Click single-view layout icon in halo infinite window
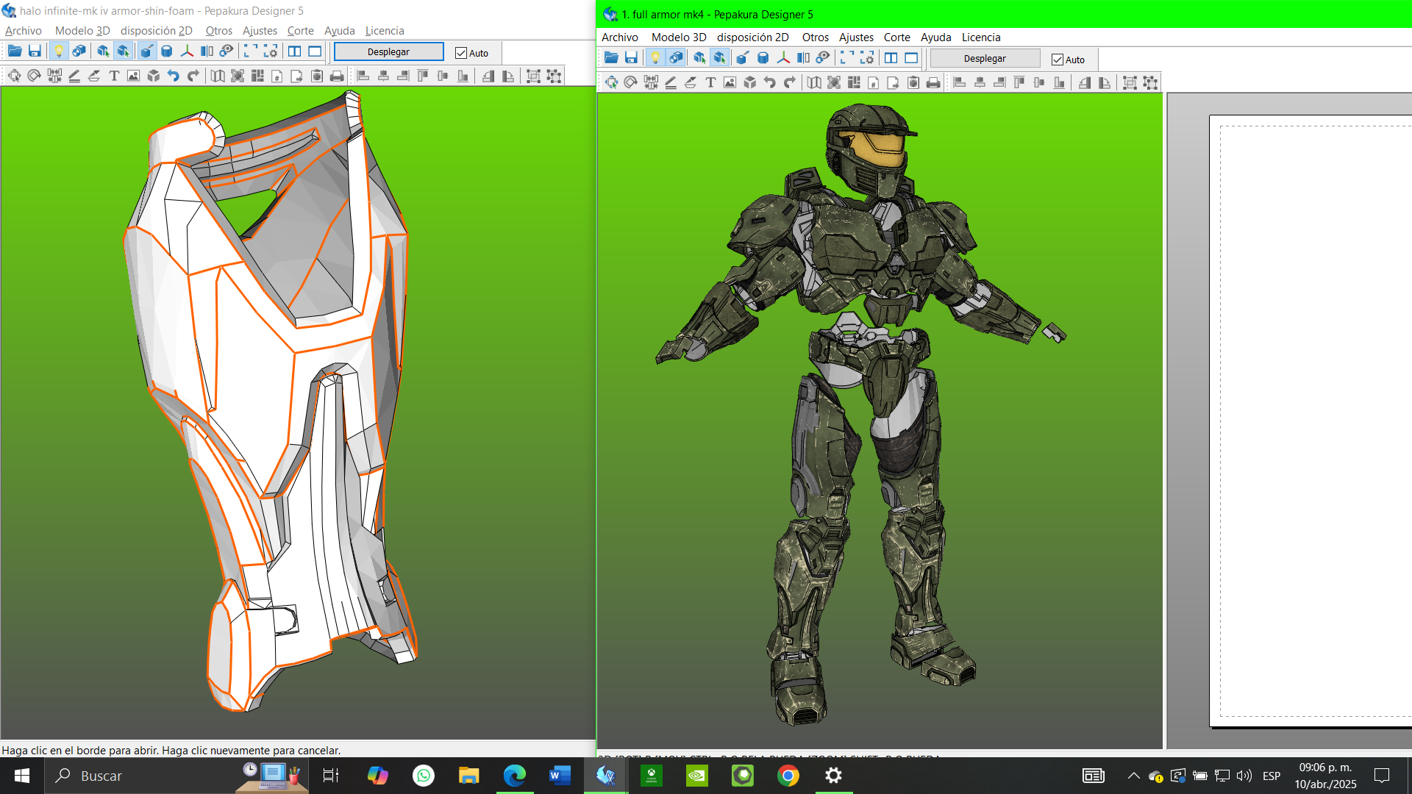This screenshot has height=794, width=1412. [315, 51]
